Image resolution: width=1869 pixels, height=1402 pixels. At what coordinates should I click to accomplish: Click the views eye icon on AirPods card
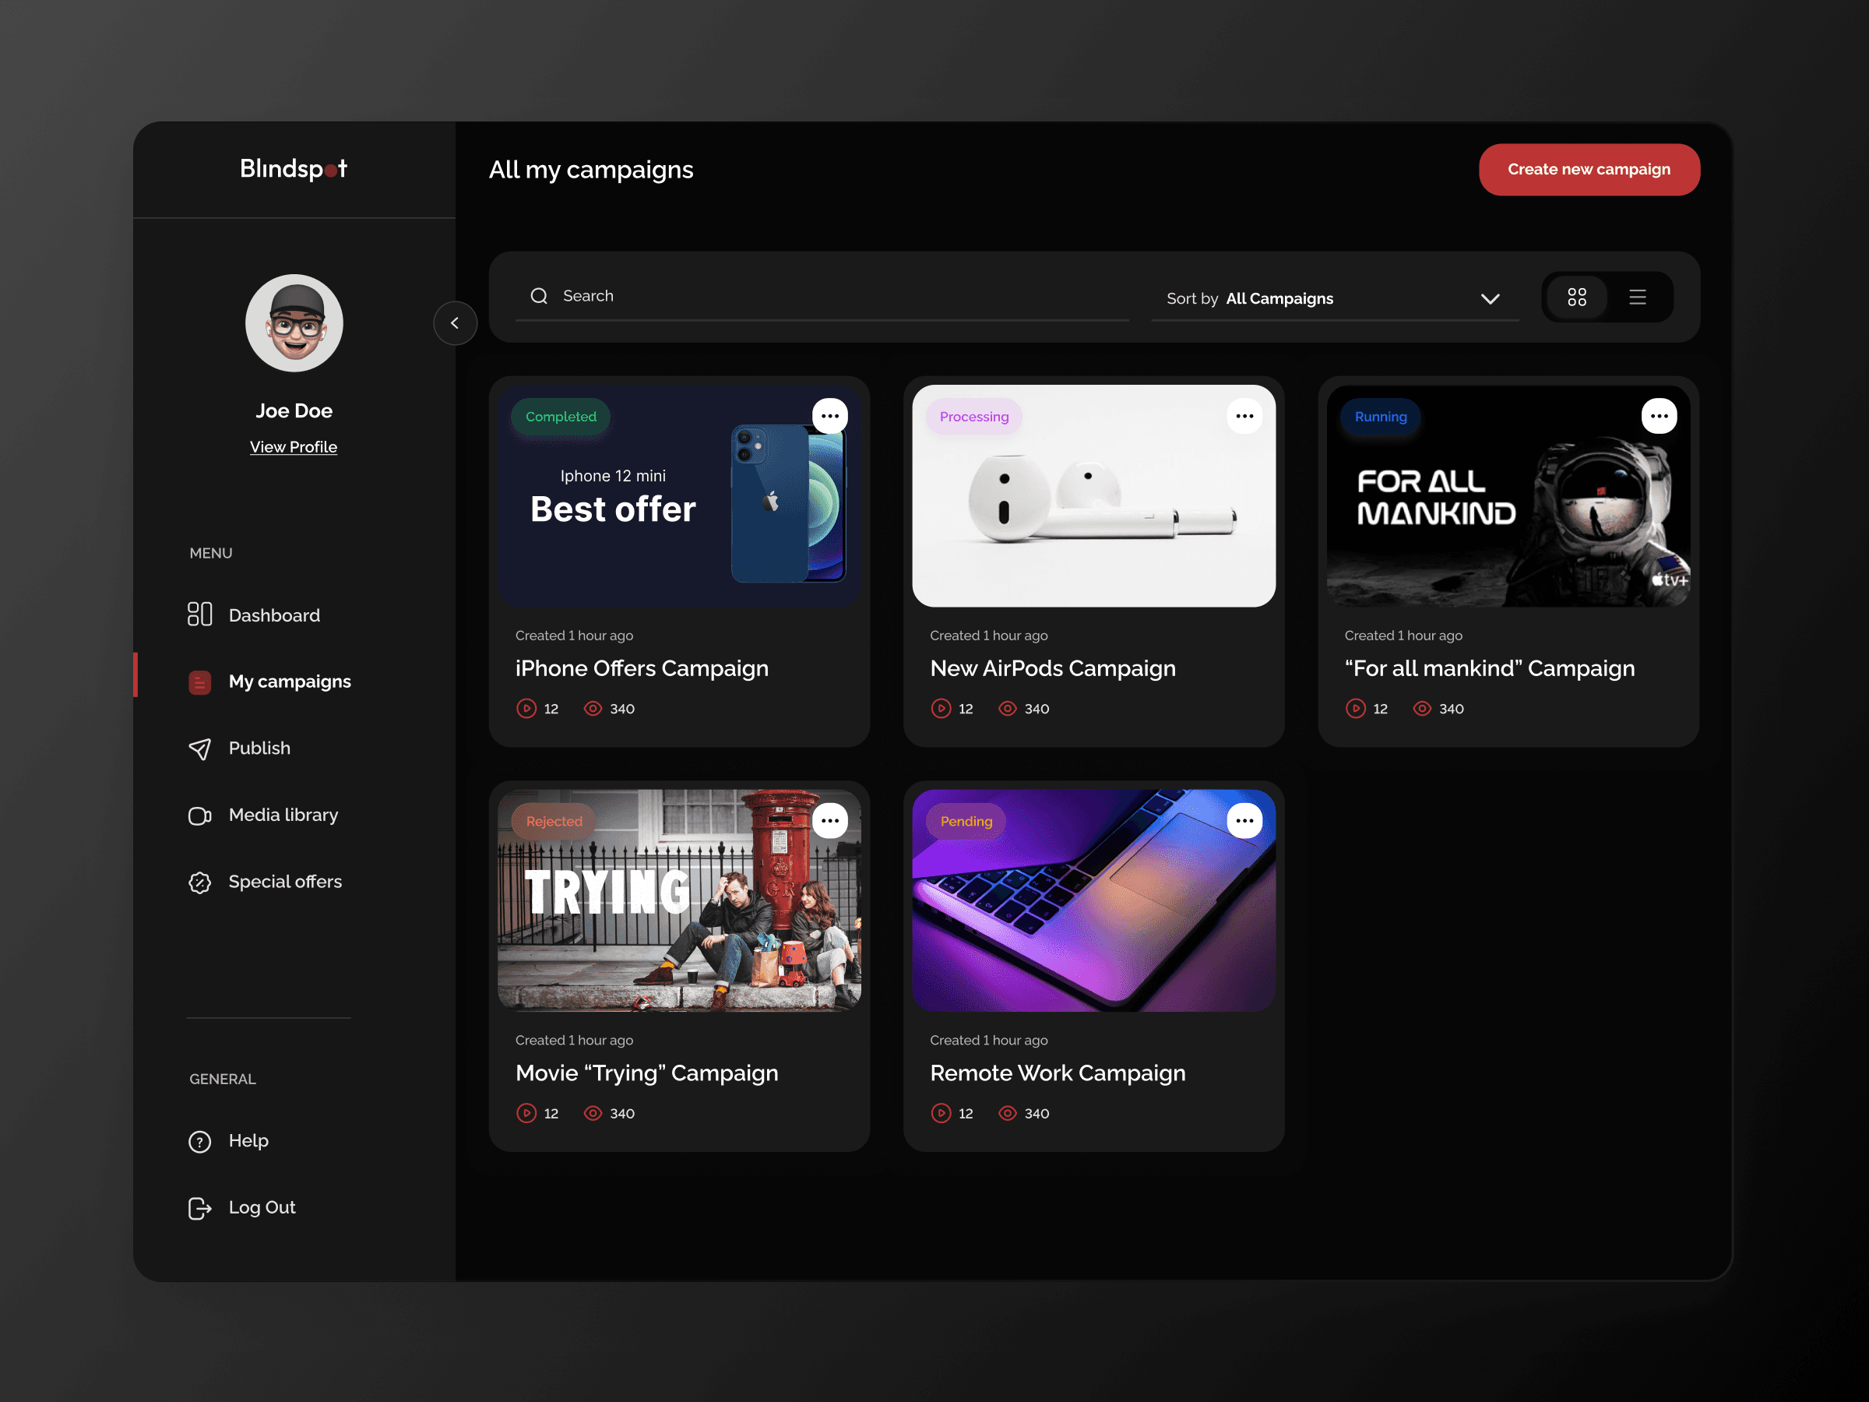click(x=1007, y=708)
